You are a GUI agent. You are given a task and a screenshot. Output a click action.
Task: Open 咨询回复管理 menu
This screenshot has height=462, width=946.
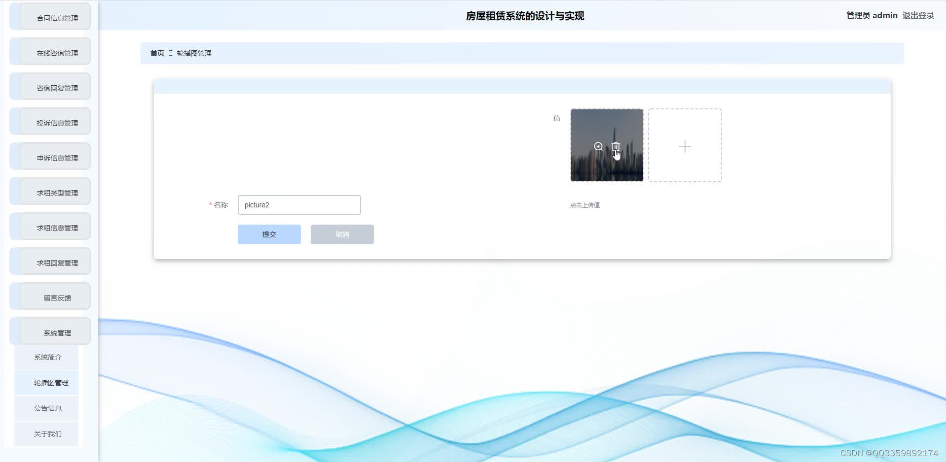point(50,87)
